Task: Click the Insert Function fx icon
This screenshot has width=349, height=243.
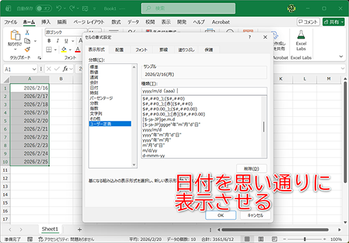Action: [x=65, y=69]
